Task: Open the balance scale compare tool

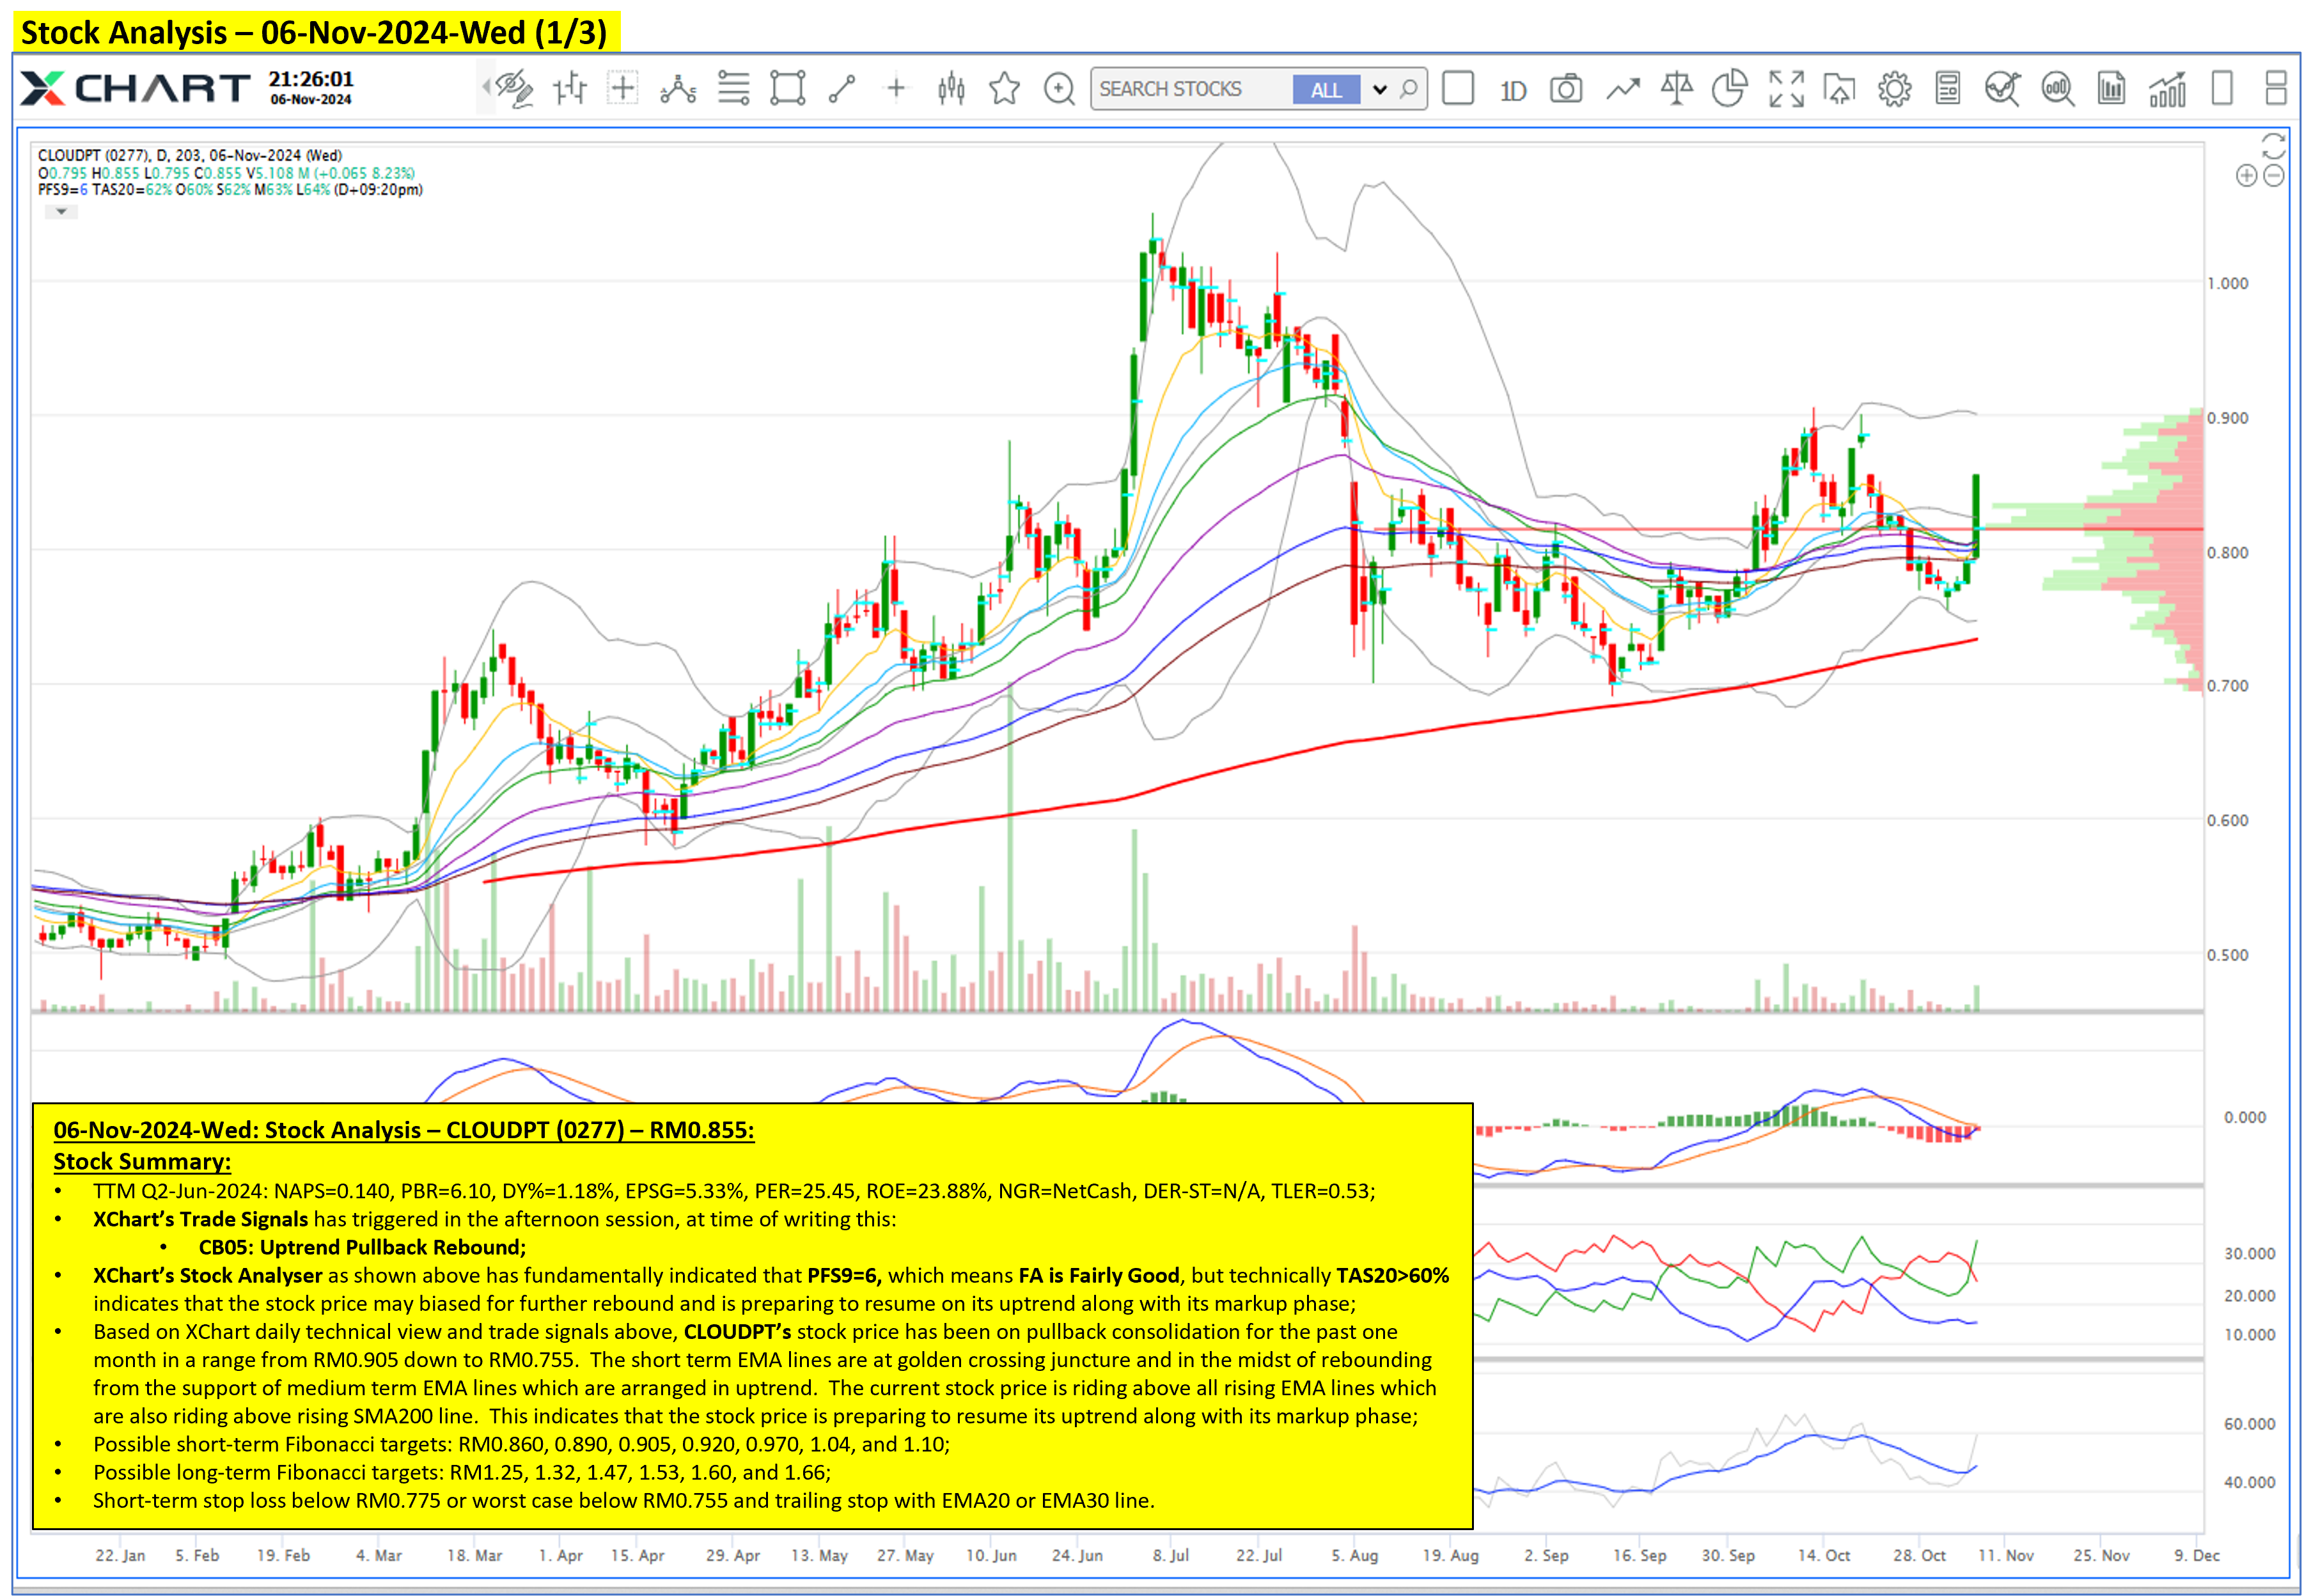Action: coord(1676,89)
